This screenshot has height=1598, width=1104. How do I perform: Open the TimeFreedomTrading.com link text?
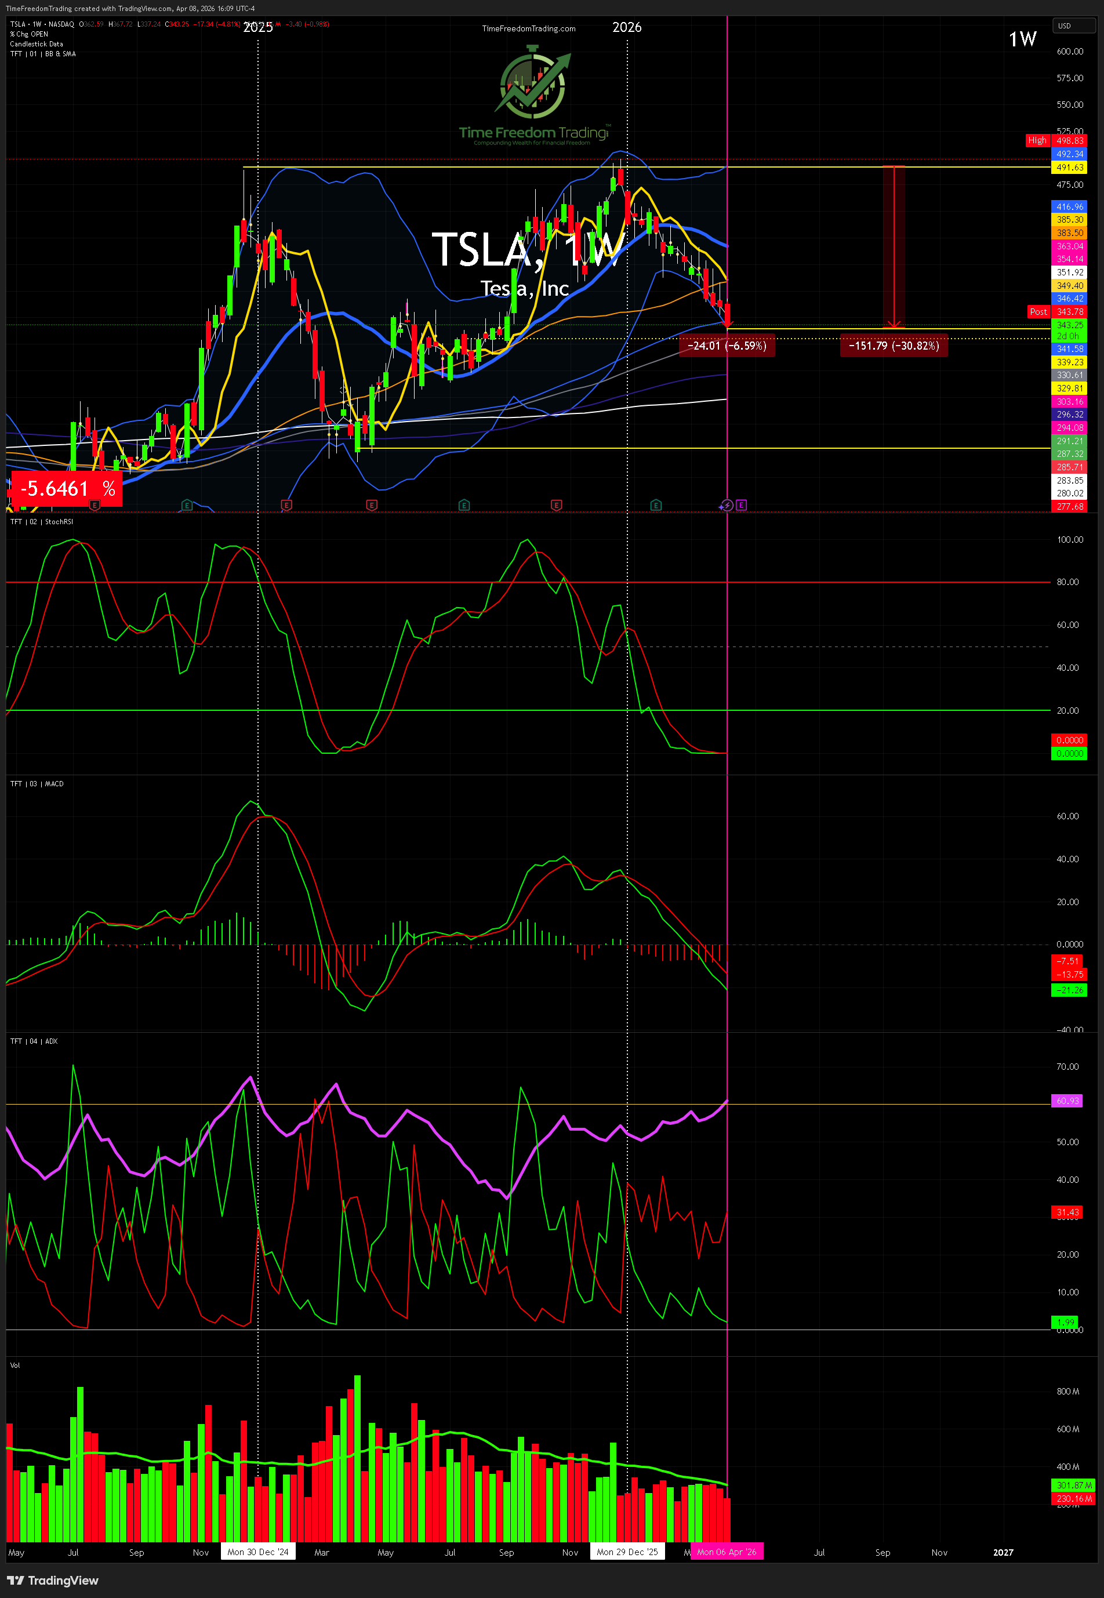[528, 28]
